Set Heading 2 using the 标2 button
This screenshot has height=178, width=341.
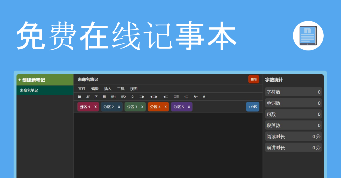coord(123,97)
